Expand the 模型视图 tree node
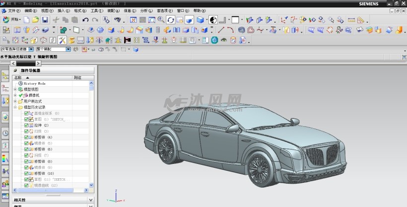The image size is (407, 207). pyautogui.click(x=15, y=89)
